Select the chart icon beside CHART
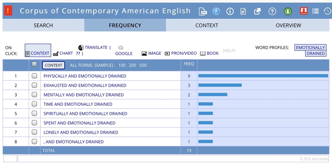This screenshot has width=332, height=163. click(55, 54)
